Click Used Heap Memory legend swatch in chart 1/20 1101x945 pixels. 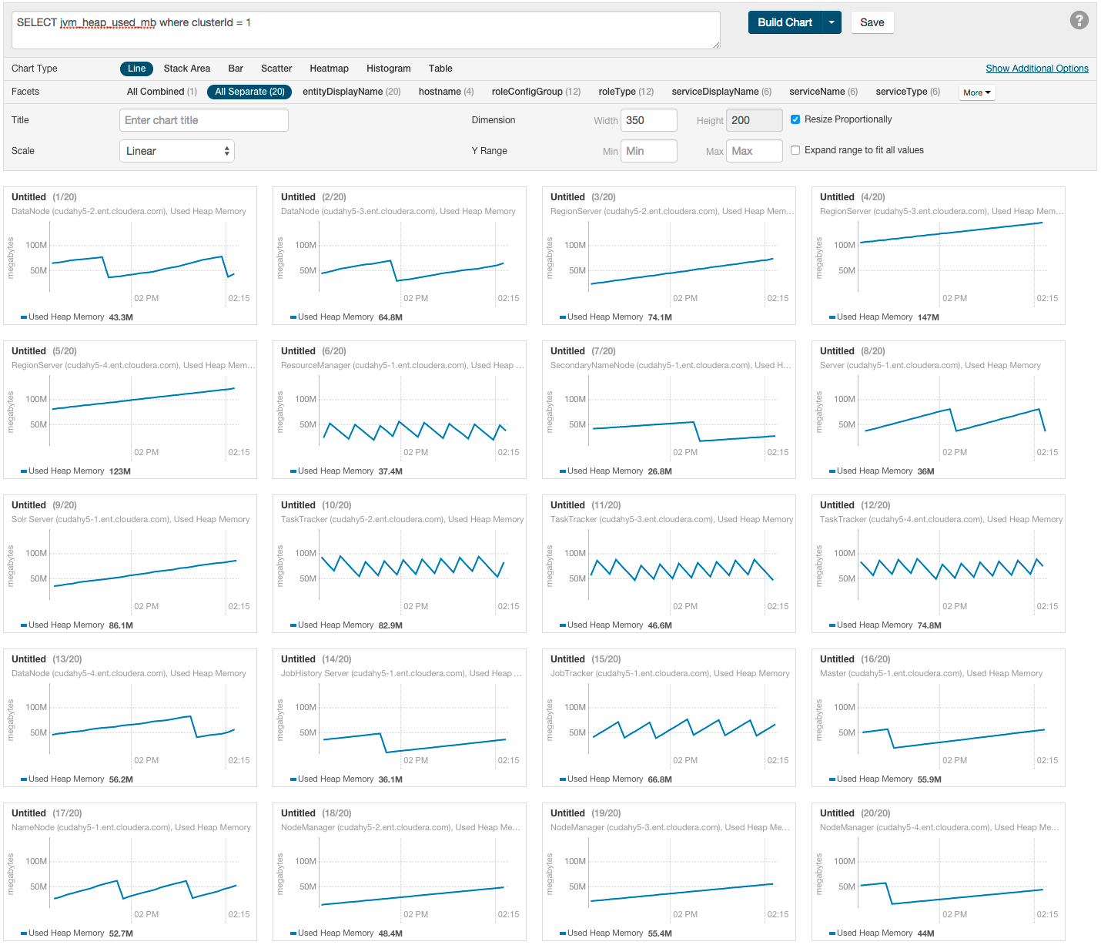click(24, 317)
